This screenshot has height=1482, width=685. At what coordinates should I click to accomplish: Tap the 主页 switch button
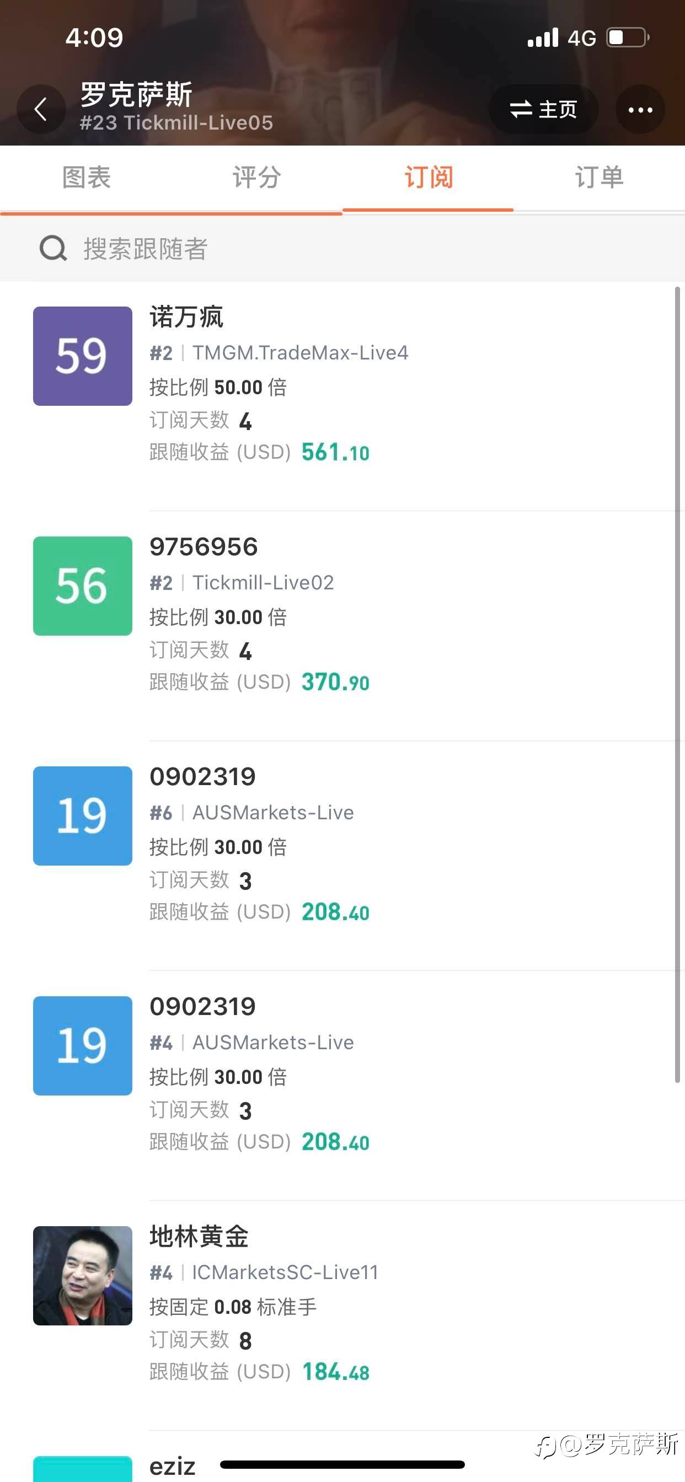click(x=543, y=109)
